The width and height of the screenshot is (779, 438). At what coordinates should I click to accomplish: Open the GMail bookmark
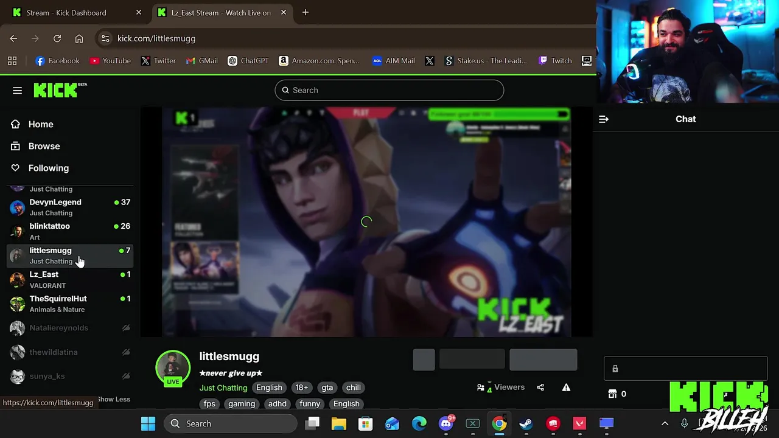(x=202, y=61)
